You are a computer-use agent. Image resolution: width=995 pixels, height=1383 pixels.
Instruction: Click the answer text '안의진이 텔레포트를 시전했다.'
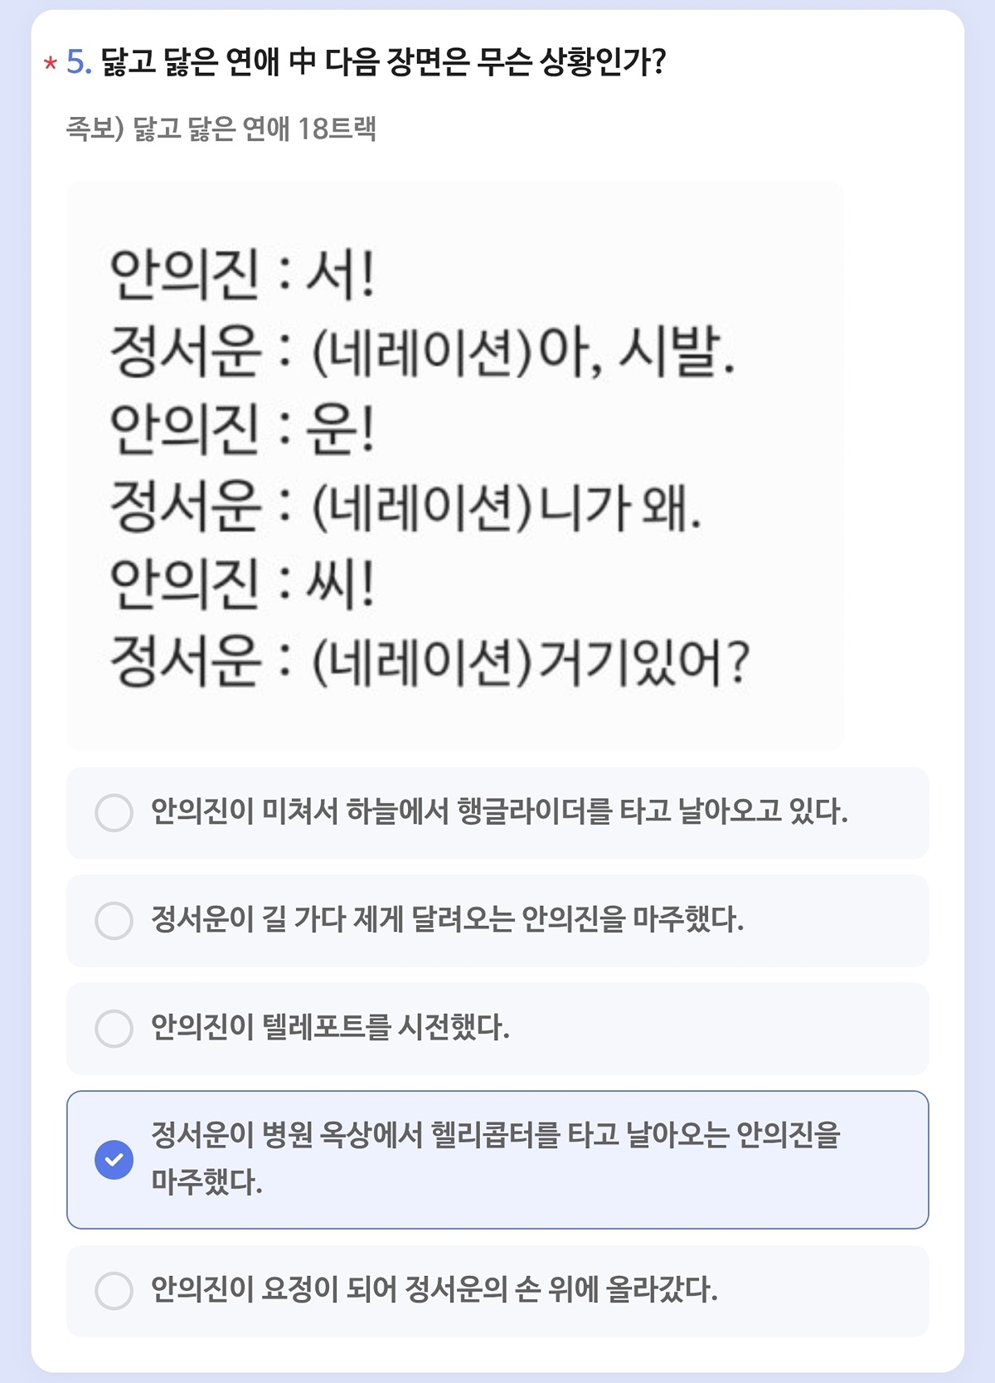coord(330,1027)
